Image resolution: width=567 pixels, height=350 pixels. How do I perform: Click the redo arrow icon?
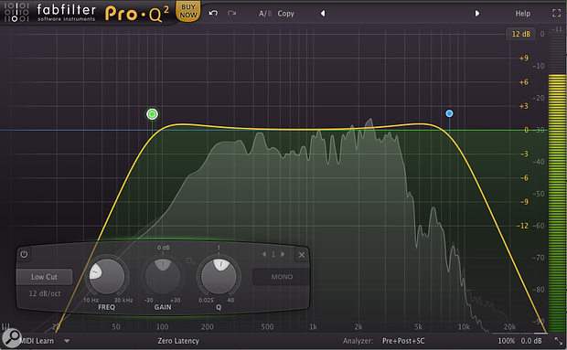point(231,14)
